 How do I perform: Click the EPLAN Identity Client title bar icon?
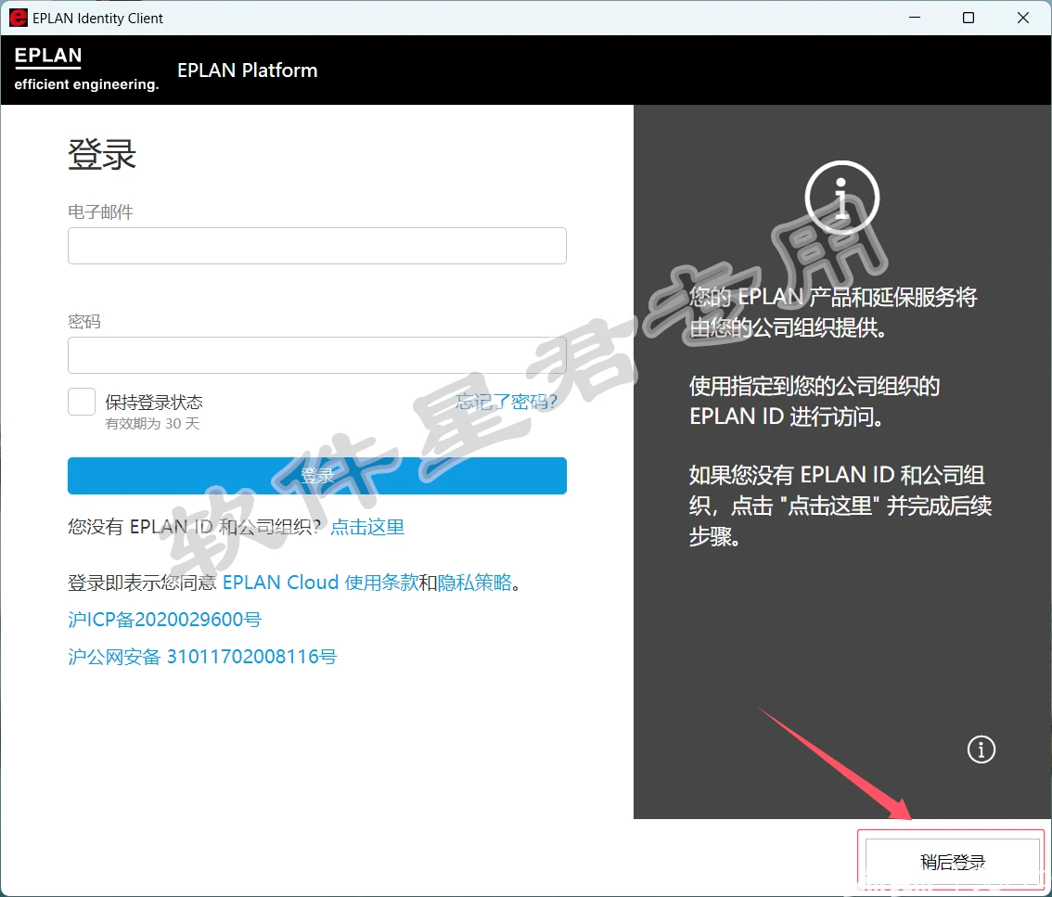(19, 19)
